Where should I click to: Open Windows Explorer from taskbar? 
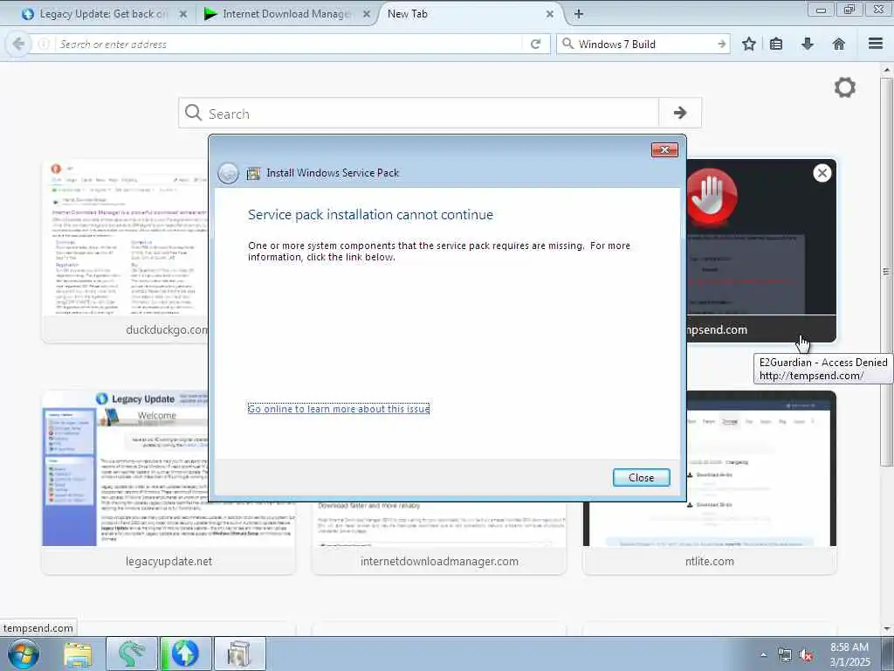[78, 654]
